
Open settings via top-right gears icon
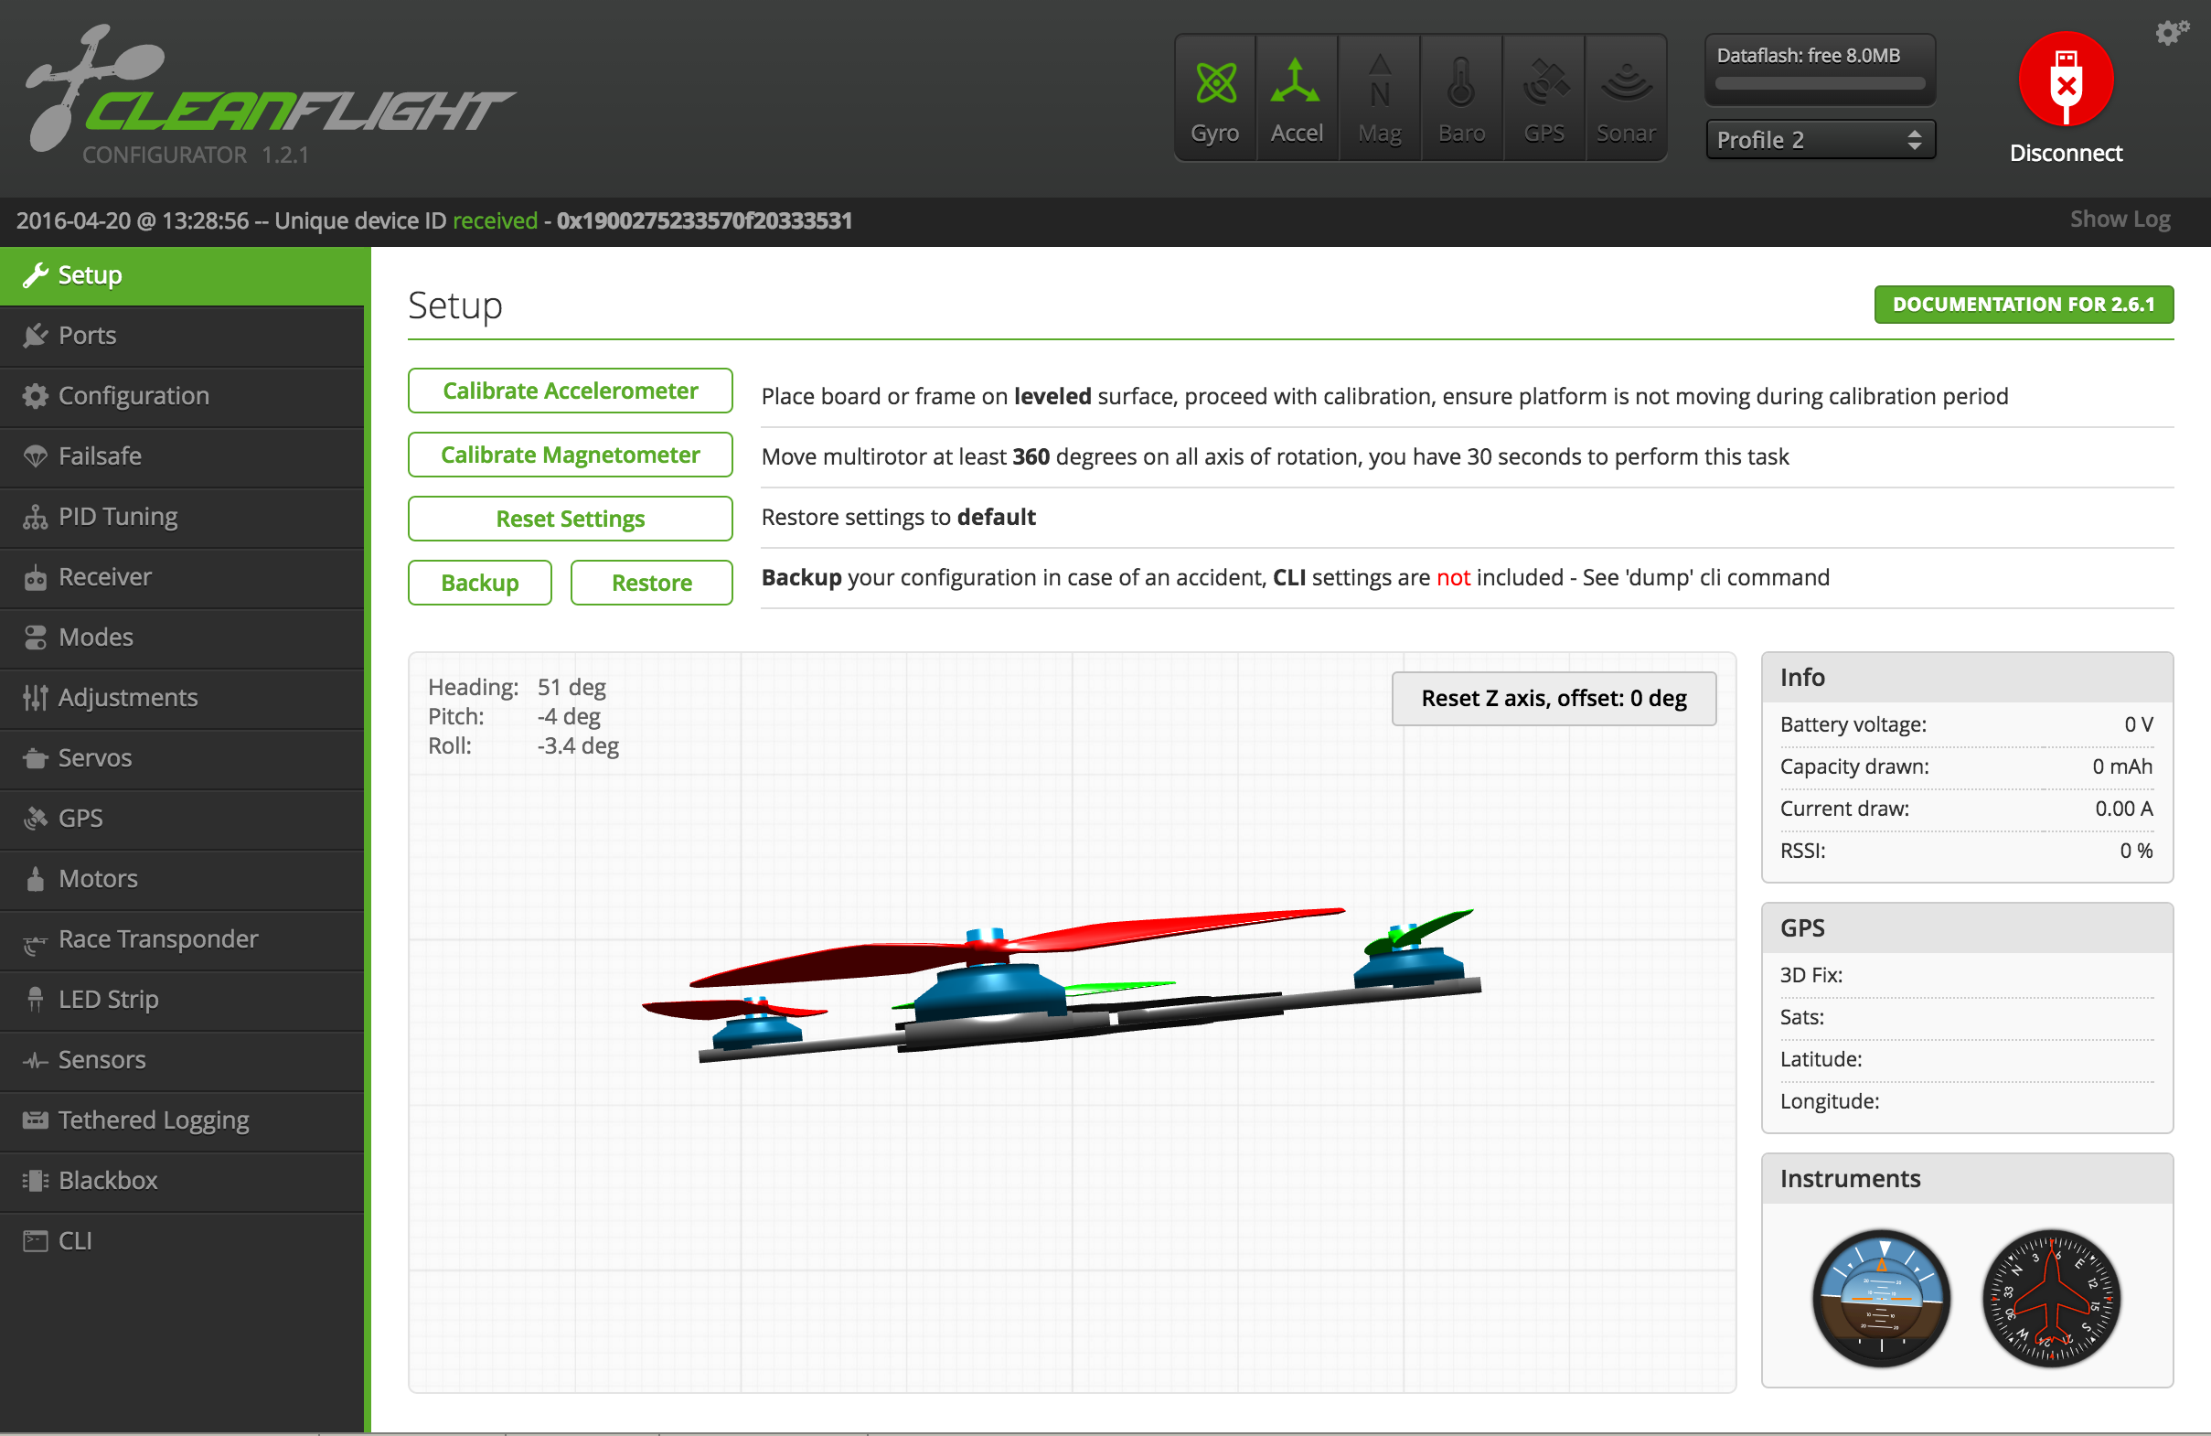click(x=2171, y=33)
